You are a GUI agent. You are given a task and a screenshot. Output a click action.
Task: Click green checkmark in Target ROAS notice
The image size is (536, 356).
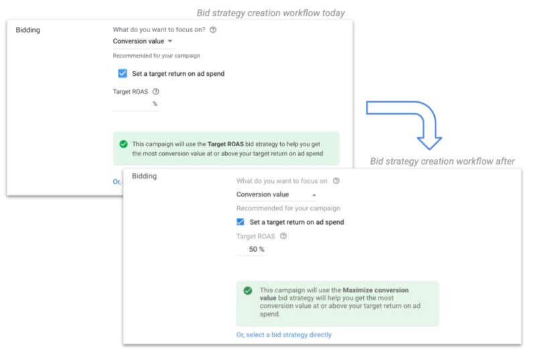pyautogui.click(x=124, y=144)
